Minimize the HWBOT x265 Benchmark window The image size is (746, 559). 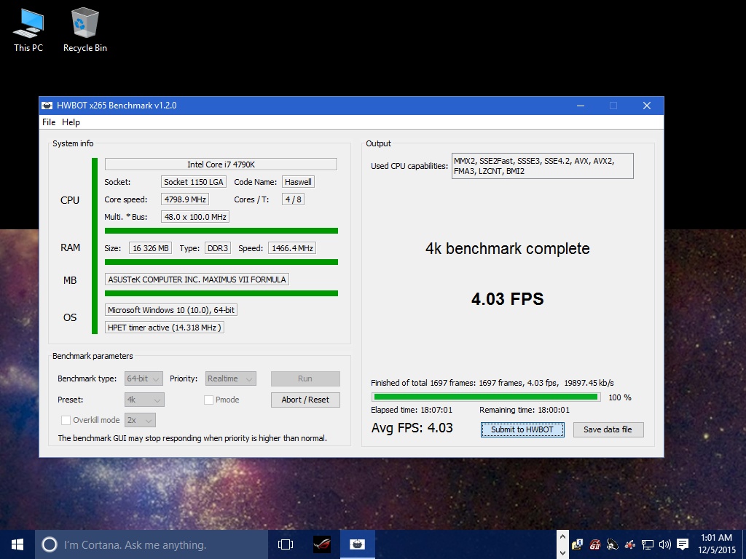[x=581, y=106]
